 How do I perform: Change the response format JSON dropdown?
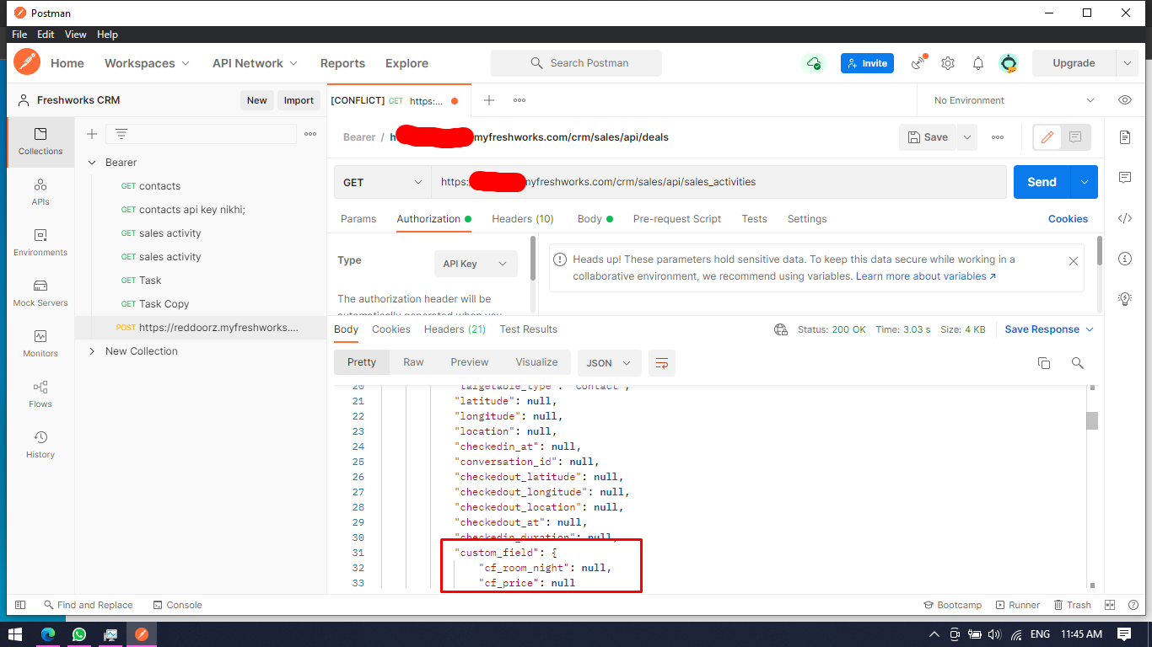pyautogui.click(x=610, y=363)
